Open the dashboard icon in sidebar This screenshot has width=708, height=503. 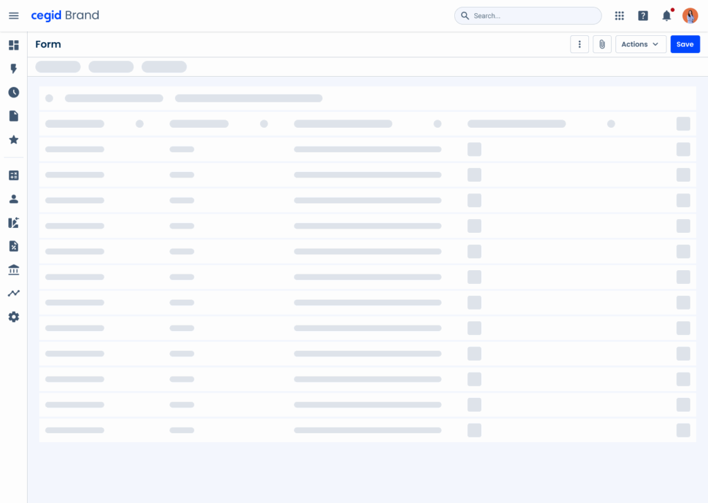pyautogui.click(x=14, y=45)
